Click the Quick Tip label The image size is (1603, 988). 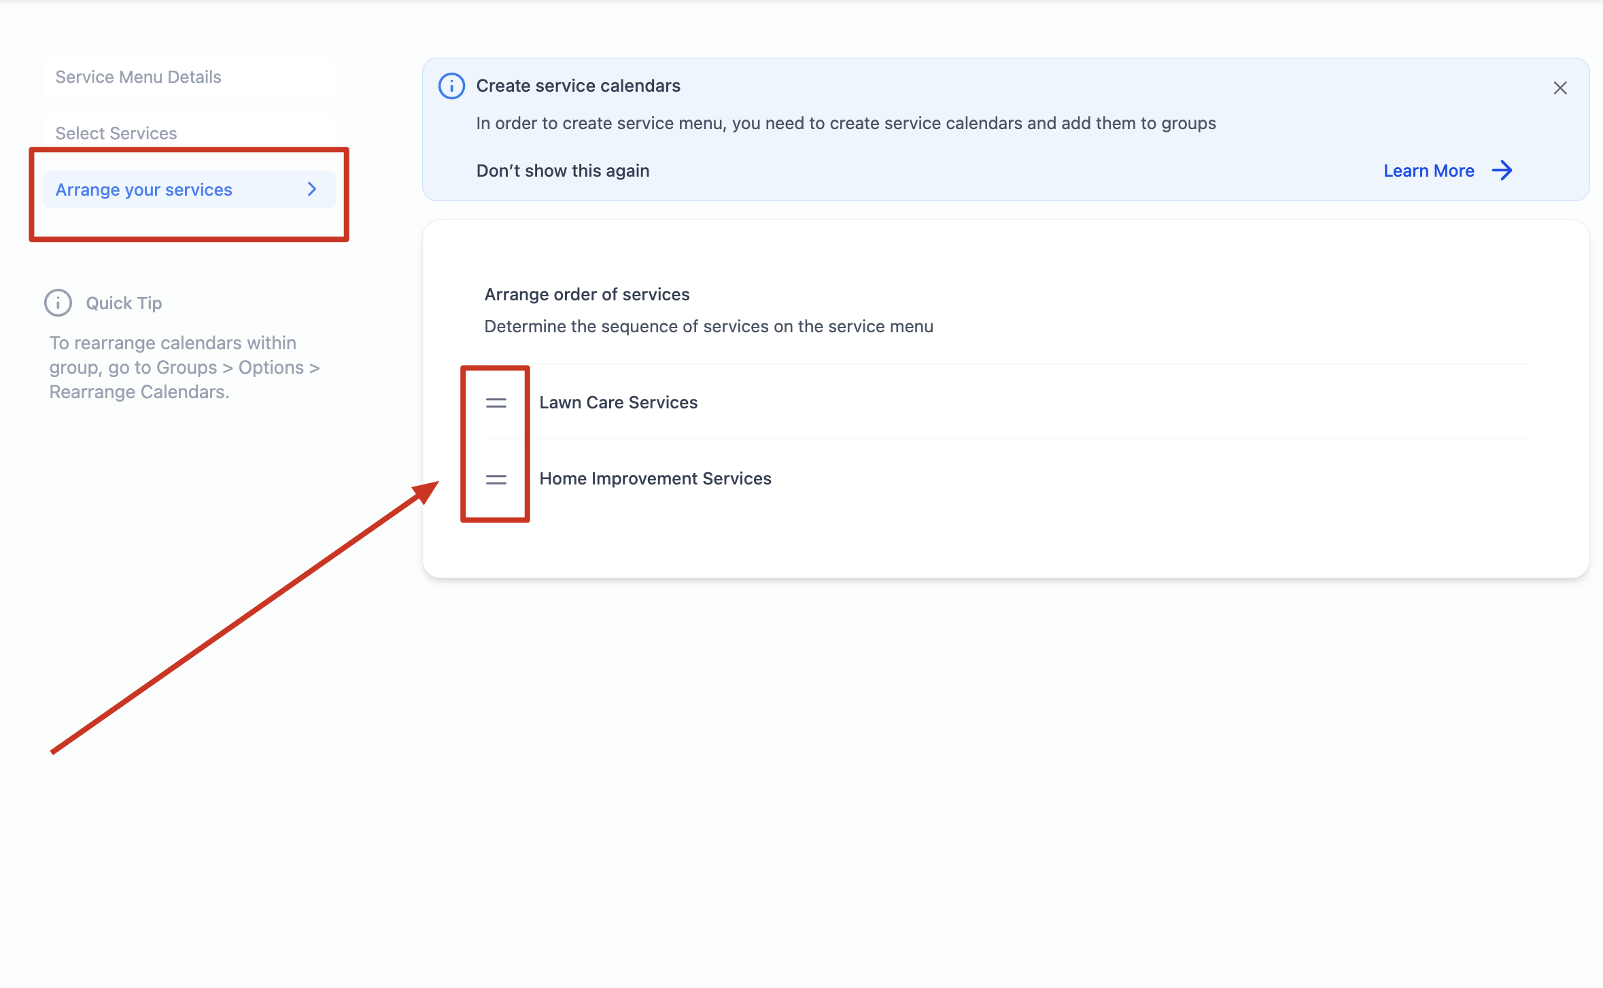coord(124,303)
